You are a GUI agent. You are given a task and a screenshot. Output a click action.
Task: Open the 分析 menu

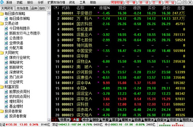click(41, 3)
